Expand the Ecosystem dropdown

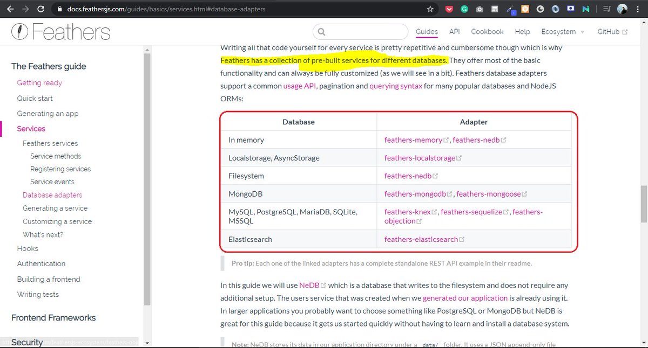563,32
